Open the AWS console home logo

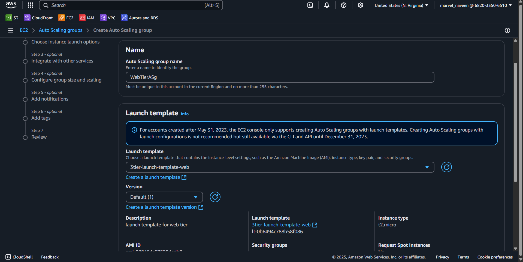coord(11,5)
